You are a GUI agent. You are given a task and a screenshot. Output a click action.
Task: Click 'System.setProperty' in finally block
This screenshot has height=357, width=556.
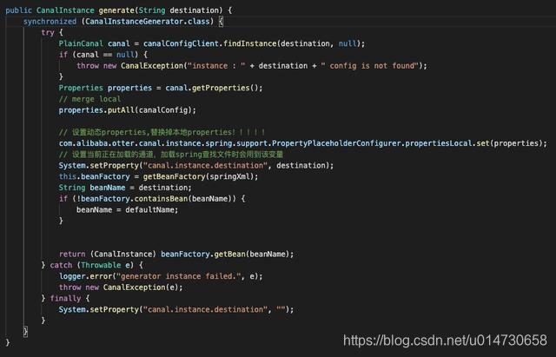pos(98,309)
